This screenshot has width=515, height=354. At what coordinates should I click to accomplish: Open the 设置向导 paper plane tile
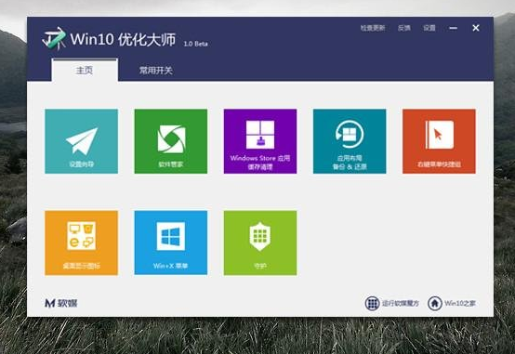pos(81,141)
